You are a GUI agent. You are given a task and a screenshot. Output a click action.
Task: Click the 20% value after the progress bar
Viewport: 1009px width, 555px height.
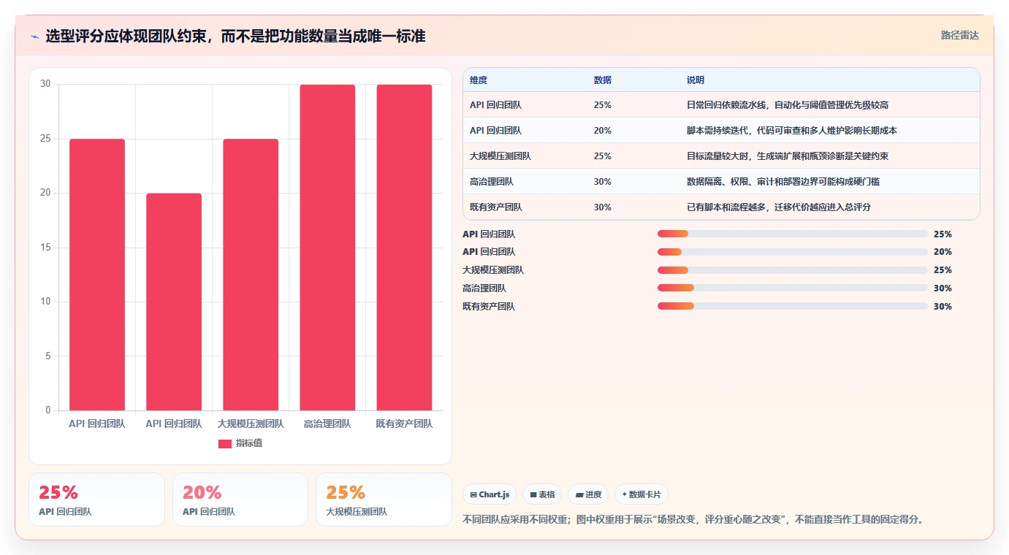tap(943, 252)
